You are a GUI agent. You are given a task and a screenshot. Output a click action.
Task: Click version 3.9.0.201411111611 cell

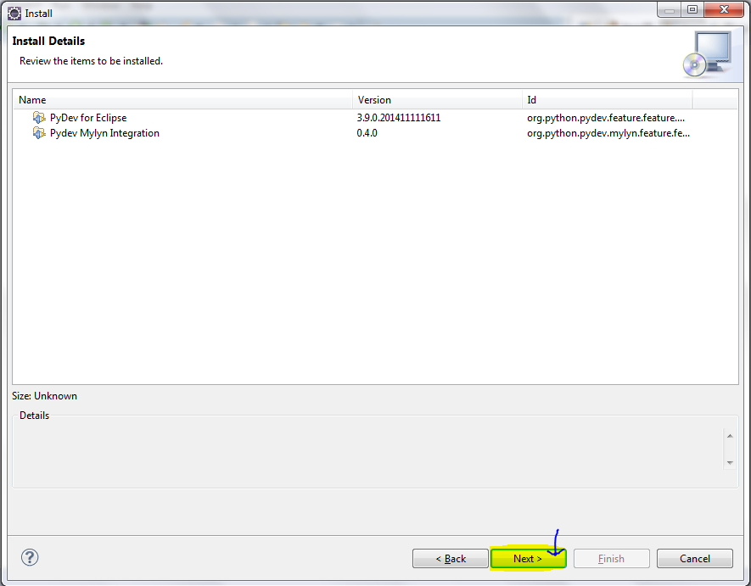[399, 118]
